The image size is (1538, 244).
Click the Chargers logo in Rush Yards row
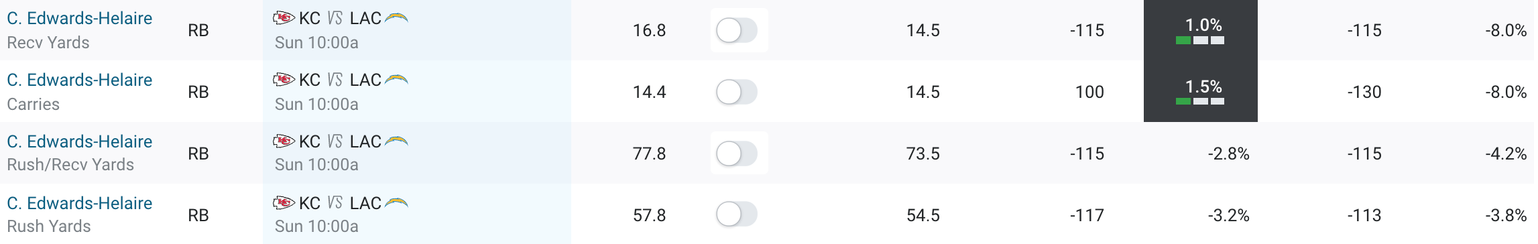[x=396, y=203]
